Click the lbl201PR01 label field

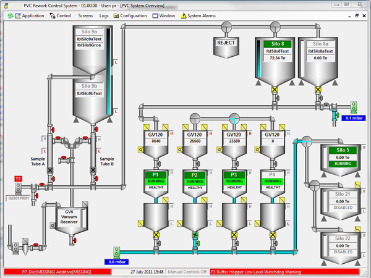click(x=19, y=198)
